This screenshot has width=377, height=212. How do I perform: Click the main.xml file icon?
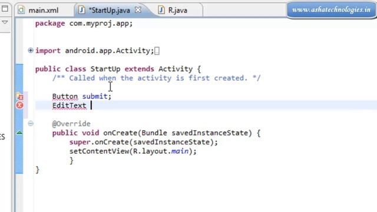coord(21,10)
